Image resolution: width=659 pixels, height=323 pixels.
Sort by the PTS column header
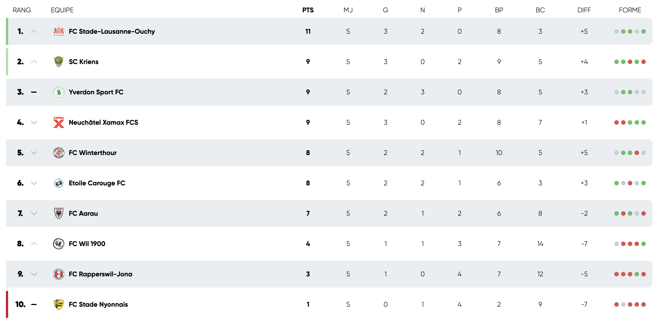click(308, 10)
